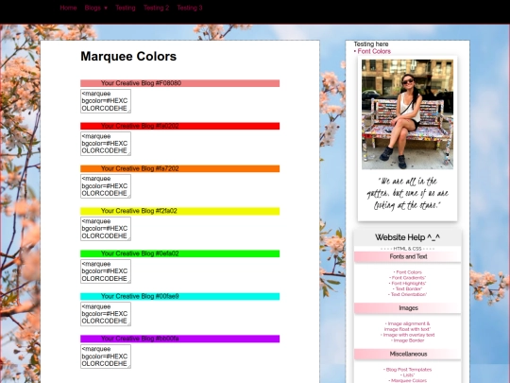The image size is (510, 383).
Task: Open the Font Highlights link
Action: point(409,284)
